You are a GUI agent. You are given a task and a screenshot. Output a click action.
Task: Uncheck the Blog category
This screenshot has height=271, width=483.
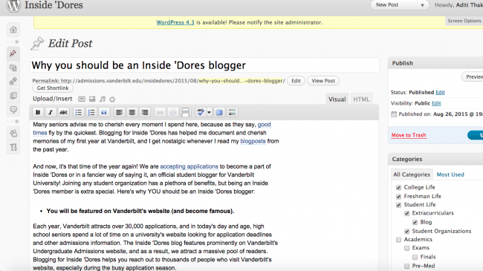tap(415, 222)
